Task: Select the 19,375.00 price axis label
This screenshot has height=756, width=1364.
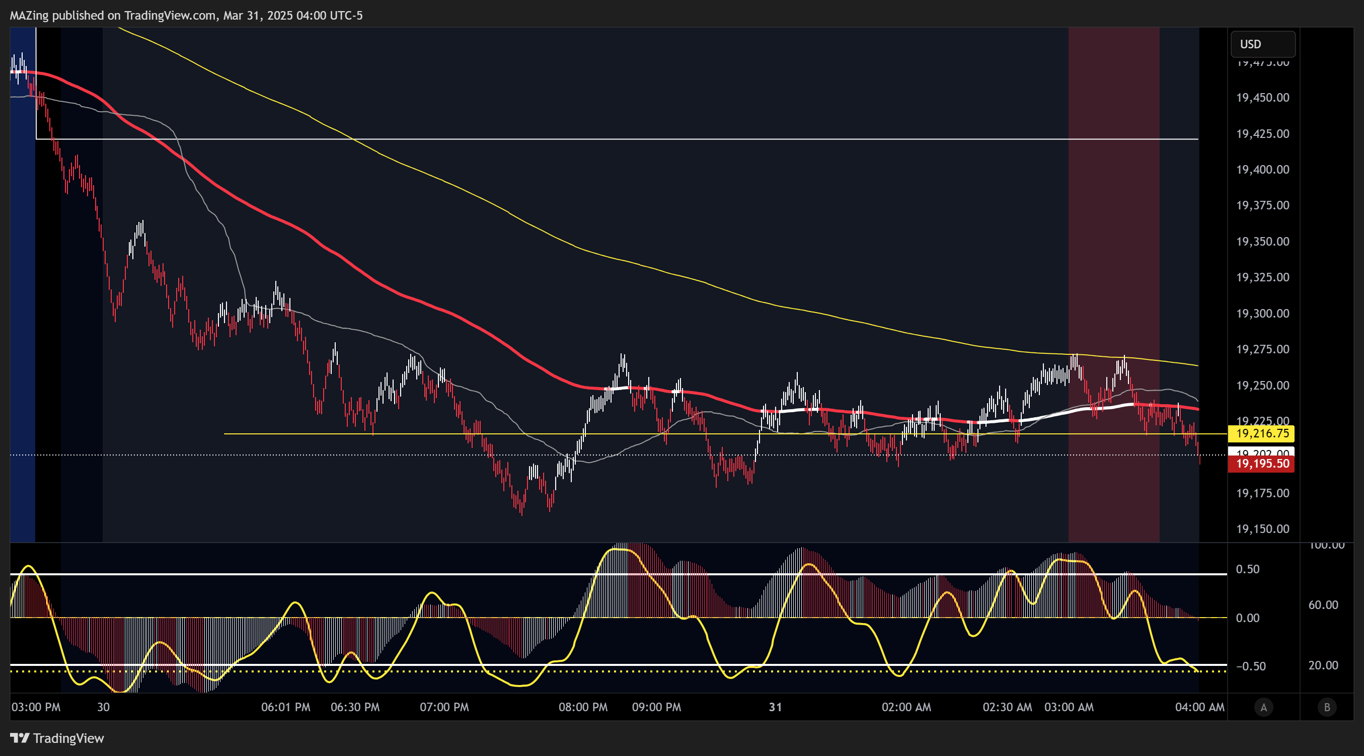Action: point(1262,205)
